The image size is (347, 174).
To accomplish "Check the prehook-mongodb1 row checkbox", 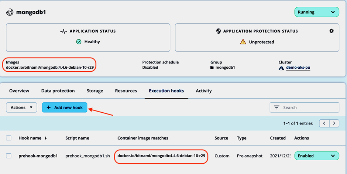I will click(8, 156).
